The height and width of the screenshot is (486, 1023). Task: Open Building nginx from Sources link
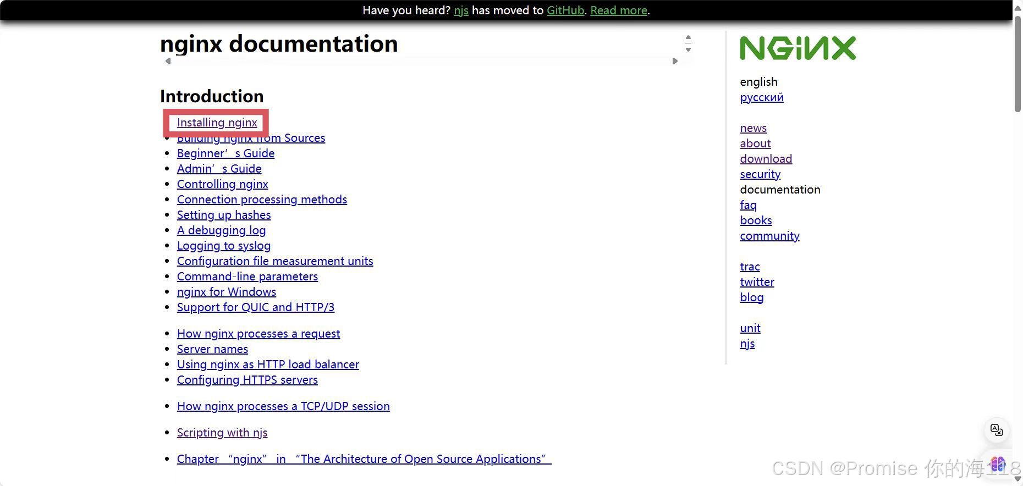click(251, 138)
